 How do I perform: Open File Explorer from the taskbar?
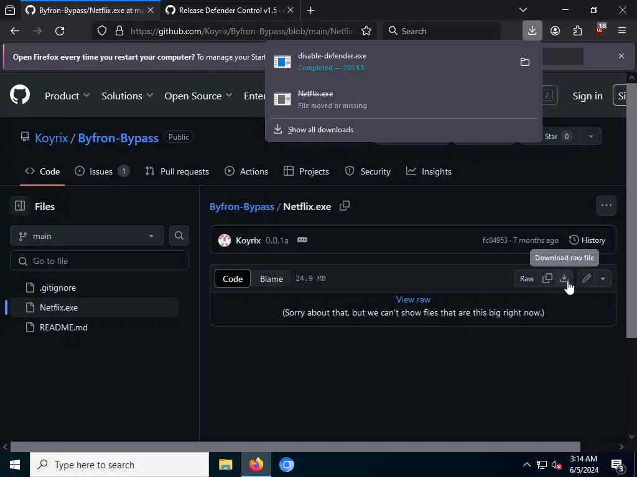pyautogui.click(x=225, y=465)
